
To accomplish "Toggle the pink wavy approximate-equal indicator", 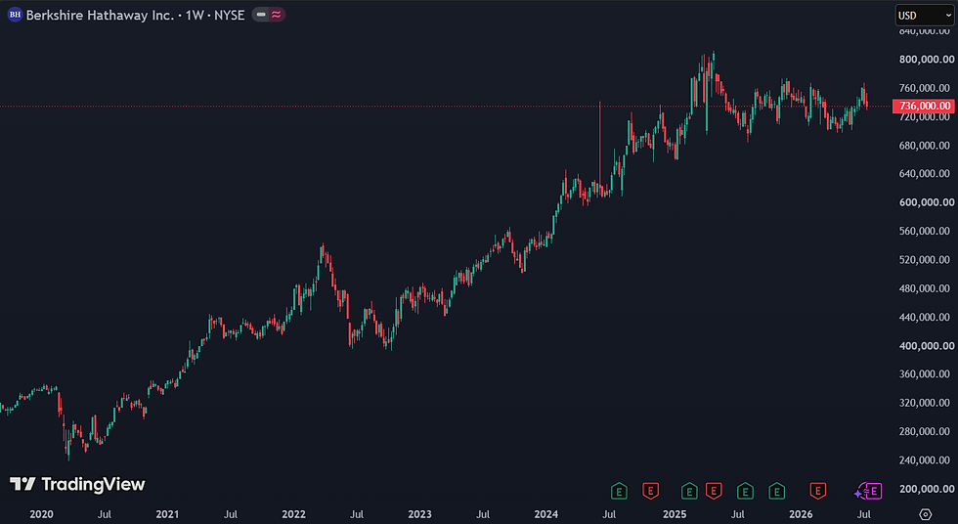I will [x=276, y=15].
